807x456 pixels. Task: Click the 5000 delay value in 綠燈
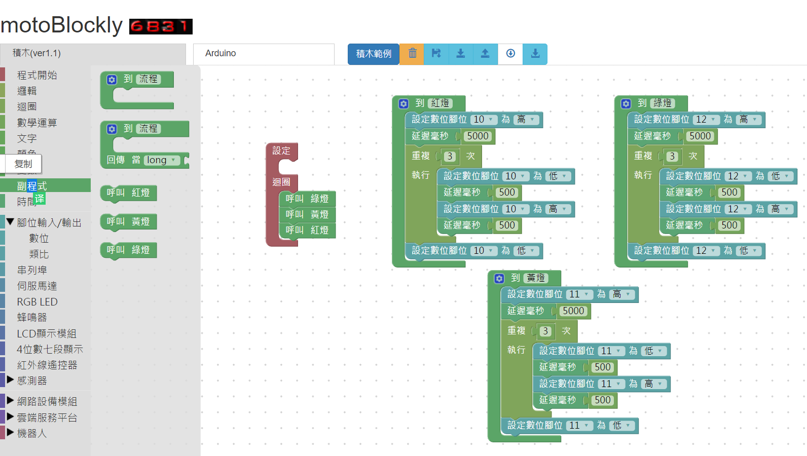click(700, 136)
